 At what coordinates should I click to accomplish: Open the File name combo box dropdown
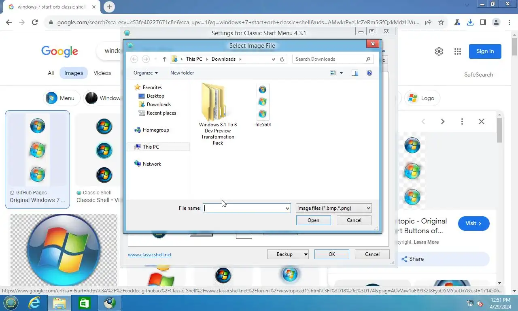(x=287, y=208)
